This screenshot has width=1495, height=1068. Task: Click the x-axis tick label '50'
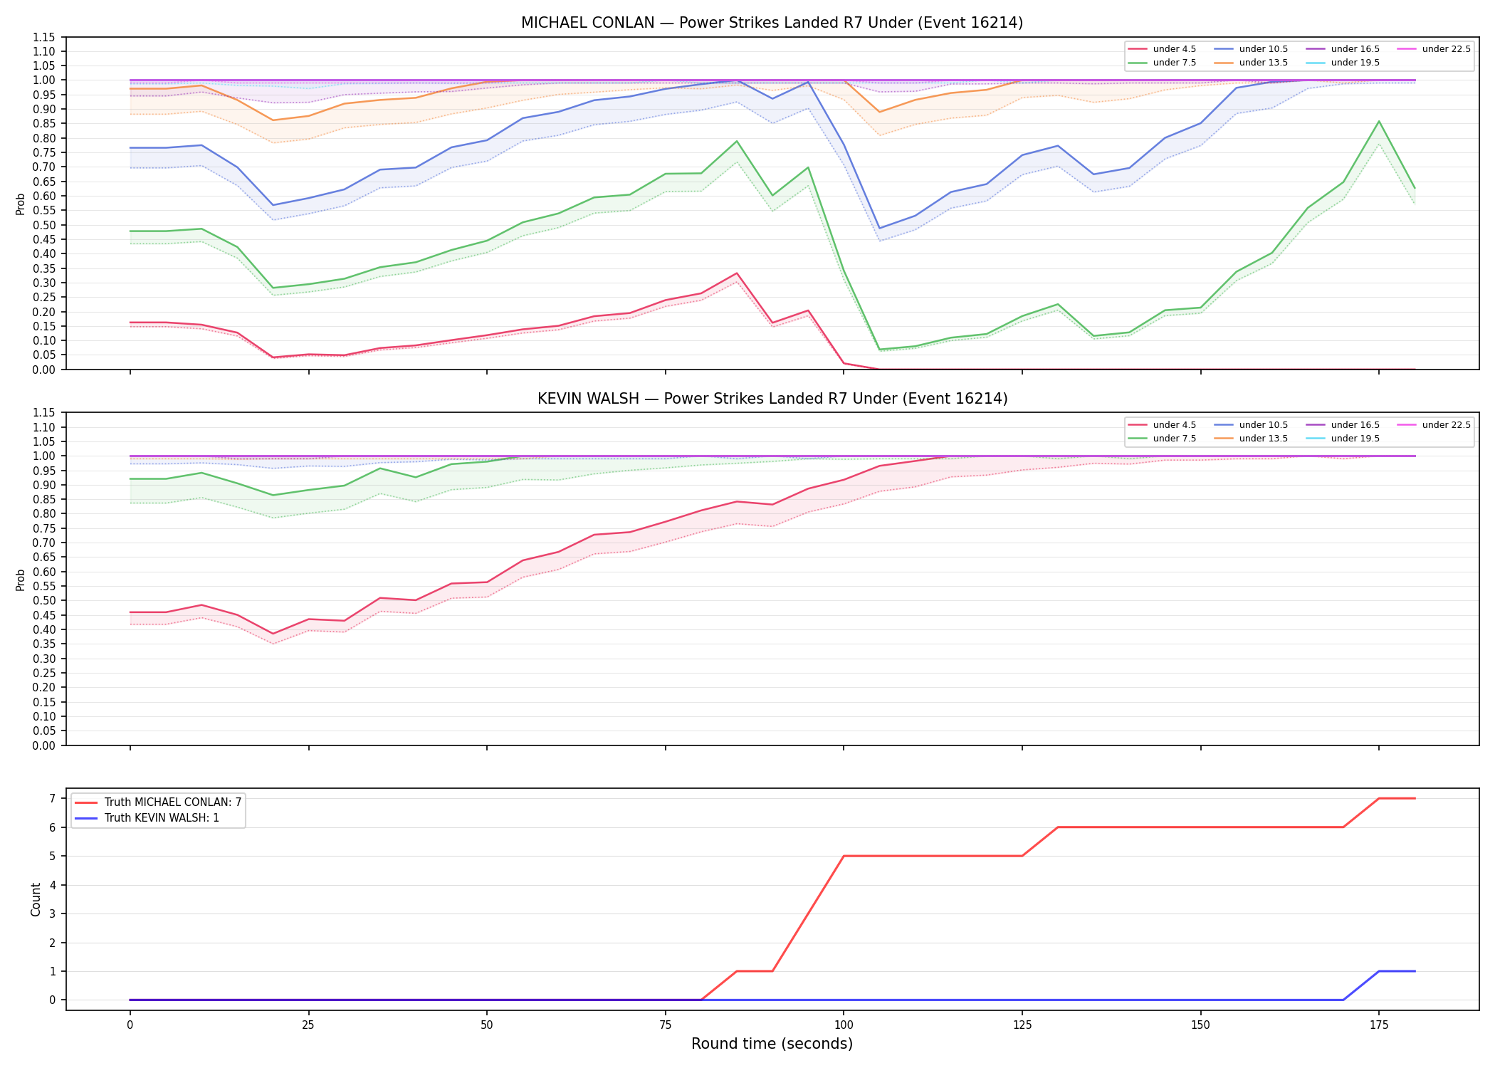click(x=487, y=1025)
